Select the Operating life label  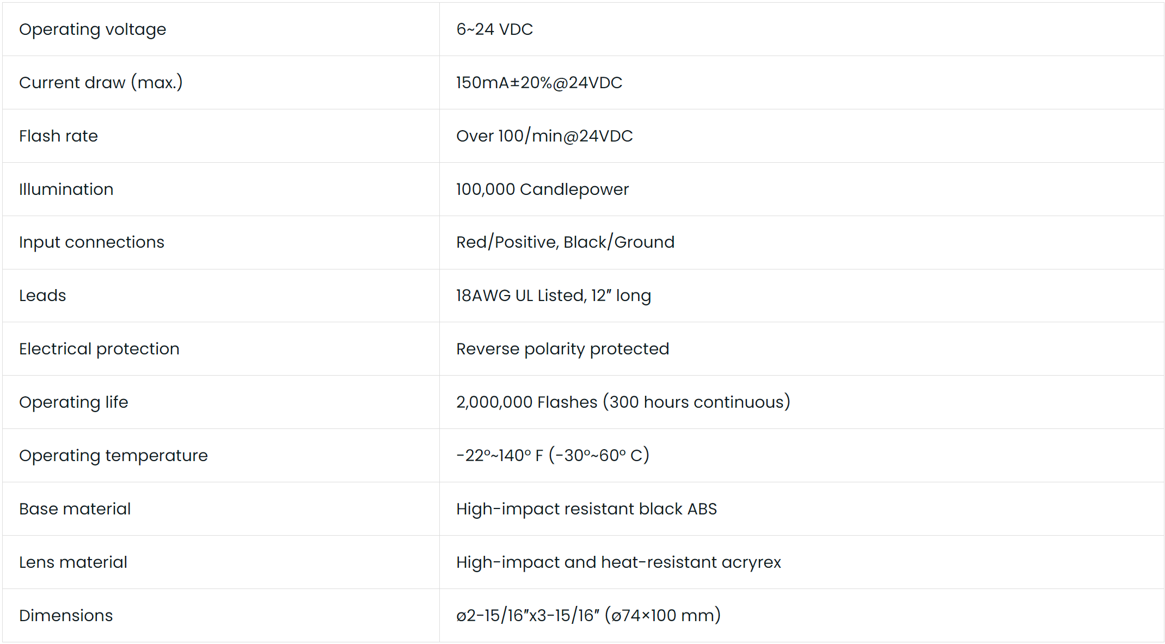click(x=73, y=402)
